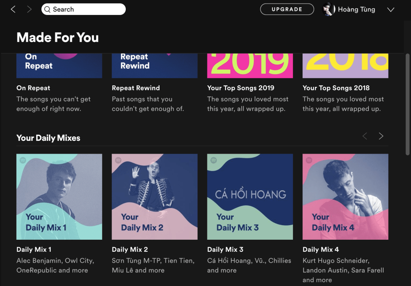Click the search magnifier icon

pos(47,9)
